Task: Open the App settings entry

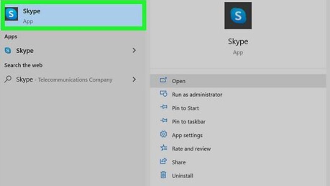Action: (187, 135)
